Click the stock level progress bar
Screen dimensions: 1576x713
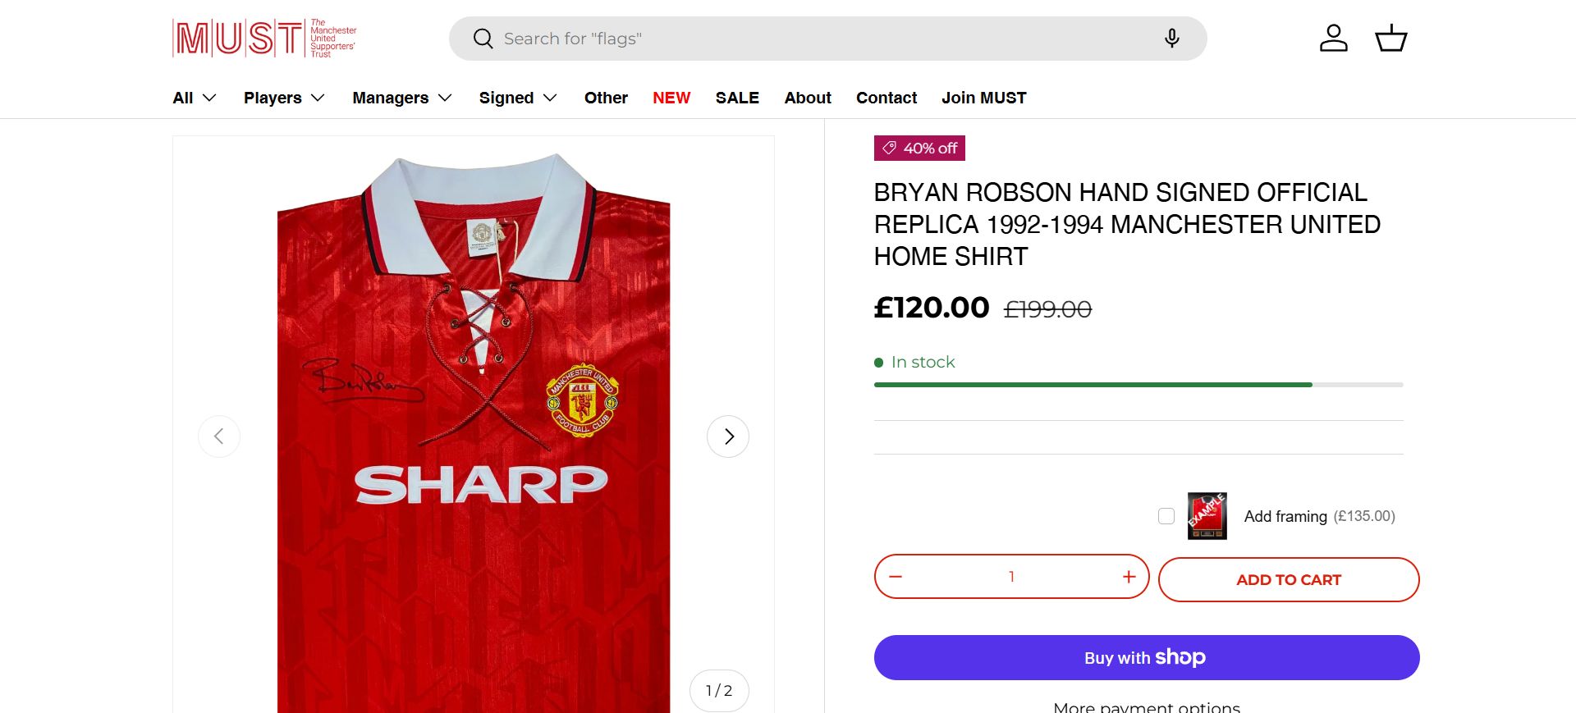point(1138,385)
